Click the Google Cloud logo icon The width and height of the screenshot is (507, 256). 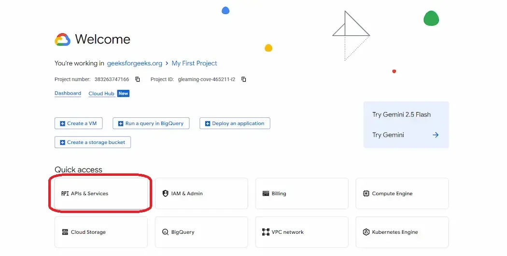62,40
